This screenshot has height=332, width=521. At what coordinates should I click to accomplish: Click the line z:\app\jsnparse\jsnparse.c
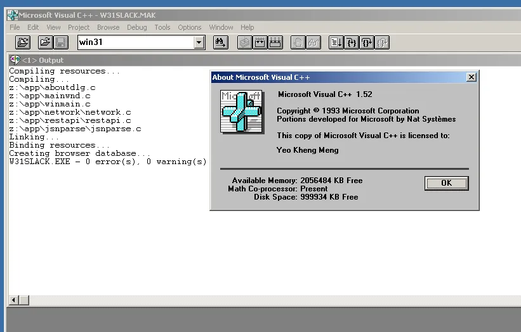click(75, 129)
